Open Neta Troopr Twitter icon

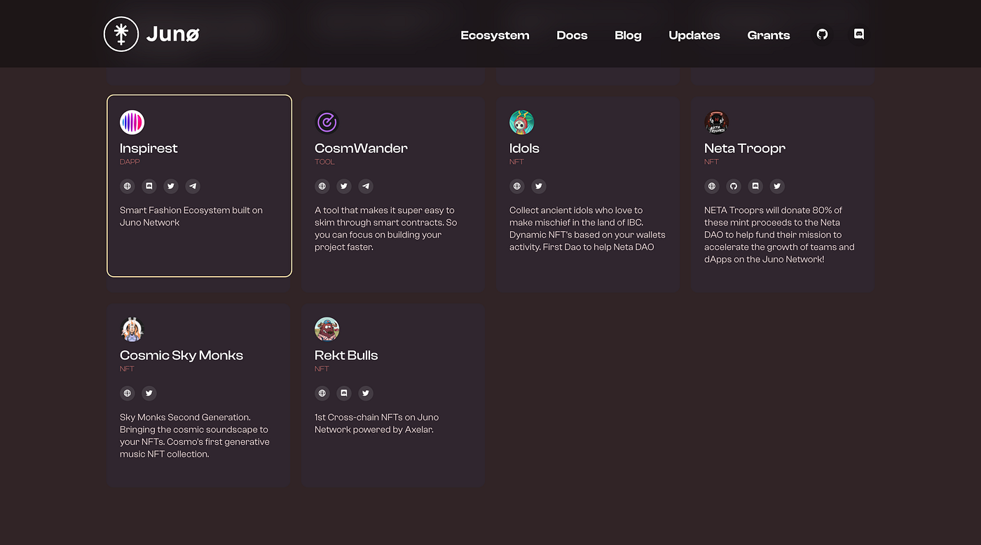pos(777,186)
